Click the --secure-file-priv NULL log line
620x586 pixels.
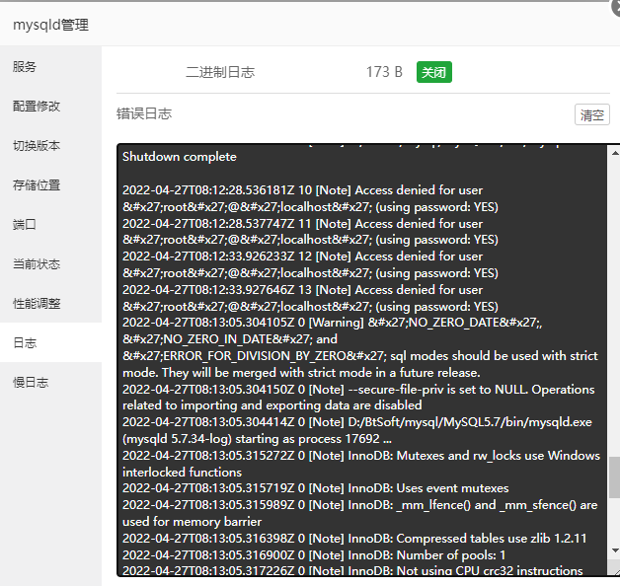[358, 390]
